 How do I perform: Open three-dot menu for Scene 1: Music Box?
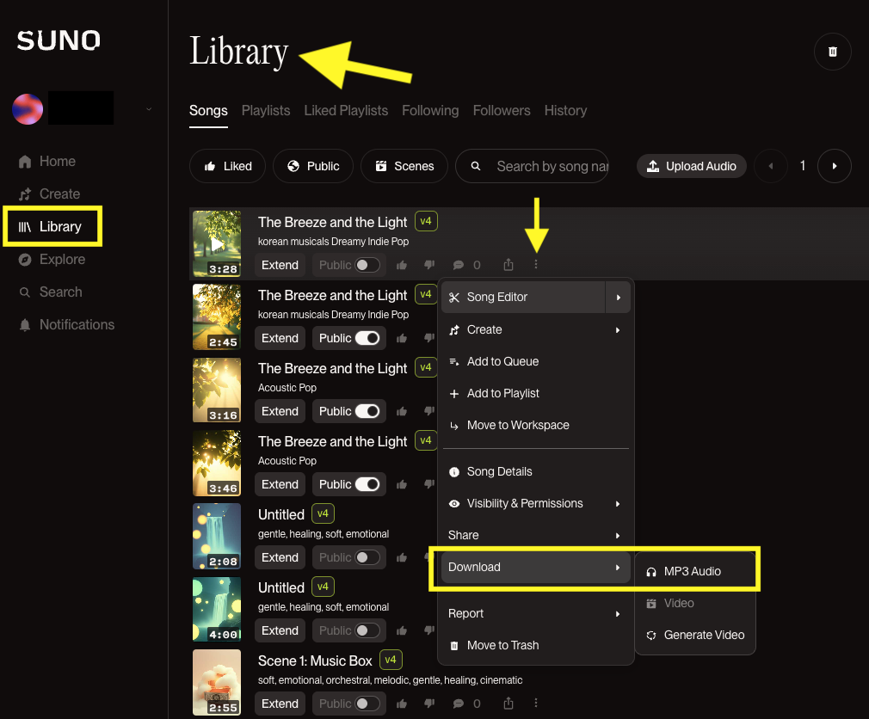tap(536, 704)
